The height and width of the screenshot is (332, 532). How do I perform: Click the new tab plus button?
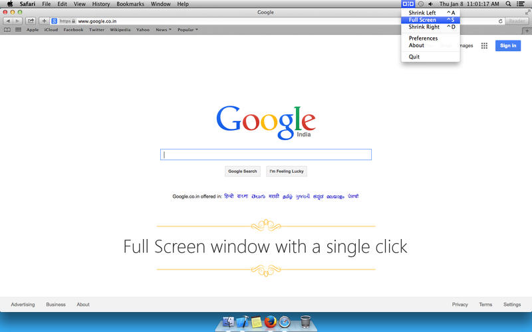(x=527, y=31)
